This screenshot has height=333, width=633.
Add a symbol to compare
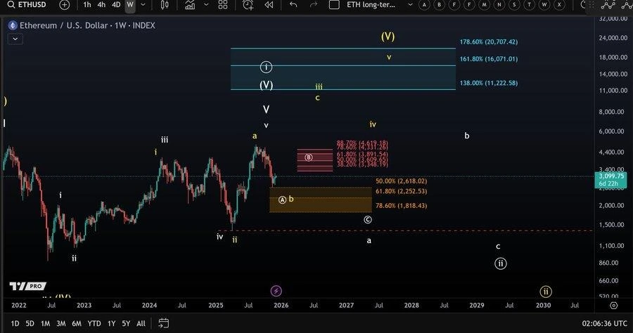coord(64,5)
